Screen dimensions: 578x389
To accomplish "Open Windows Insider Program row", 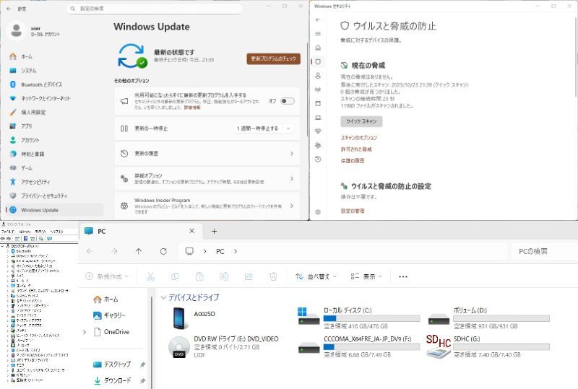I will pyautogui.click(x=207, y=206).
